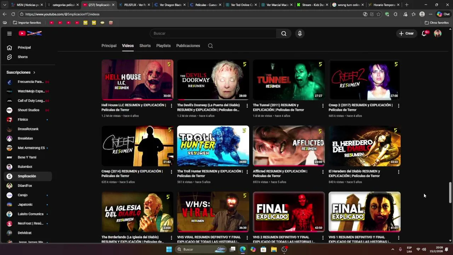453x255 pixels.
Task: Open Task View on taskbar
Action: (233, 249)
